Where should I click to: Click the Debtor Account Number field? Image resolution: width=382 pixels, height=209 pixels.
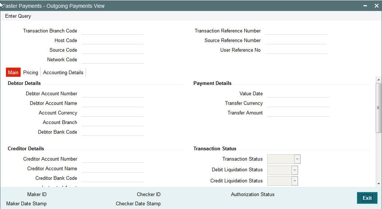113,94
